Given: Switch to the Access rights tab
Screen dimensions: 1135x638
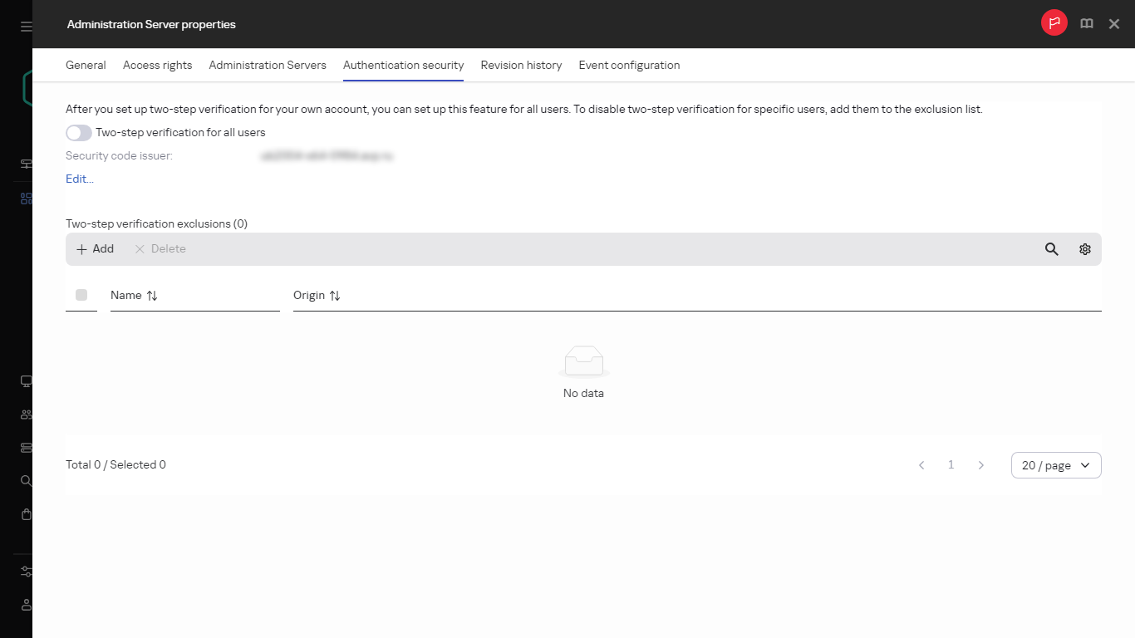Looking at the screenshot, I should 157,65.
